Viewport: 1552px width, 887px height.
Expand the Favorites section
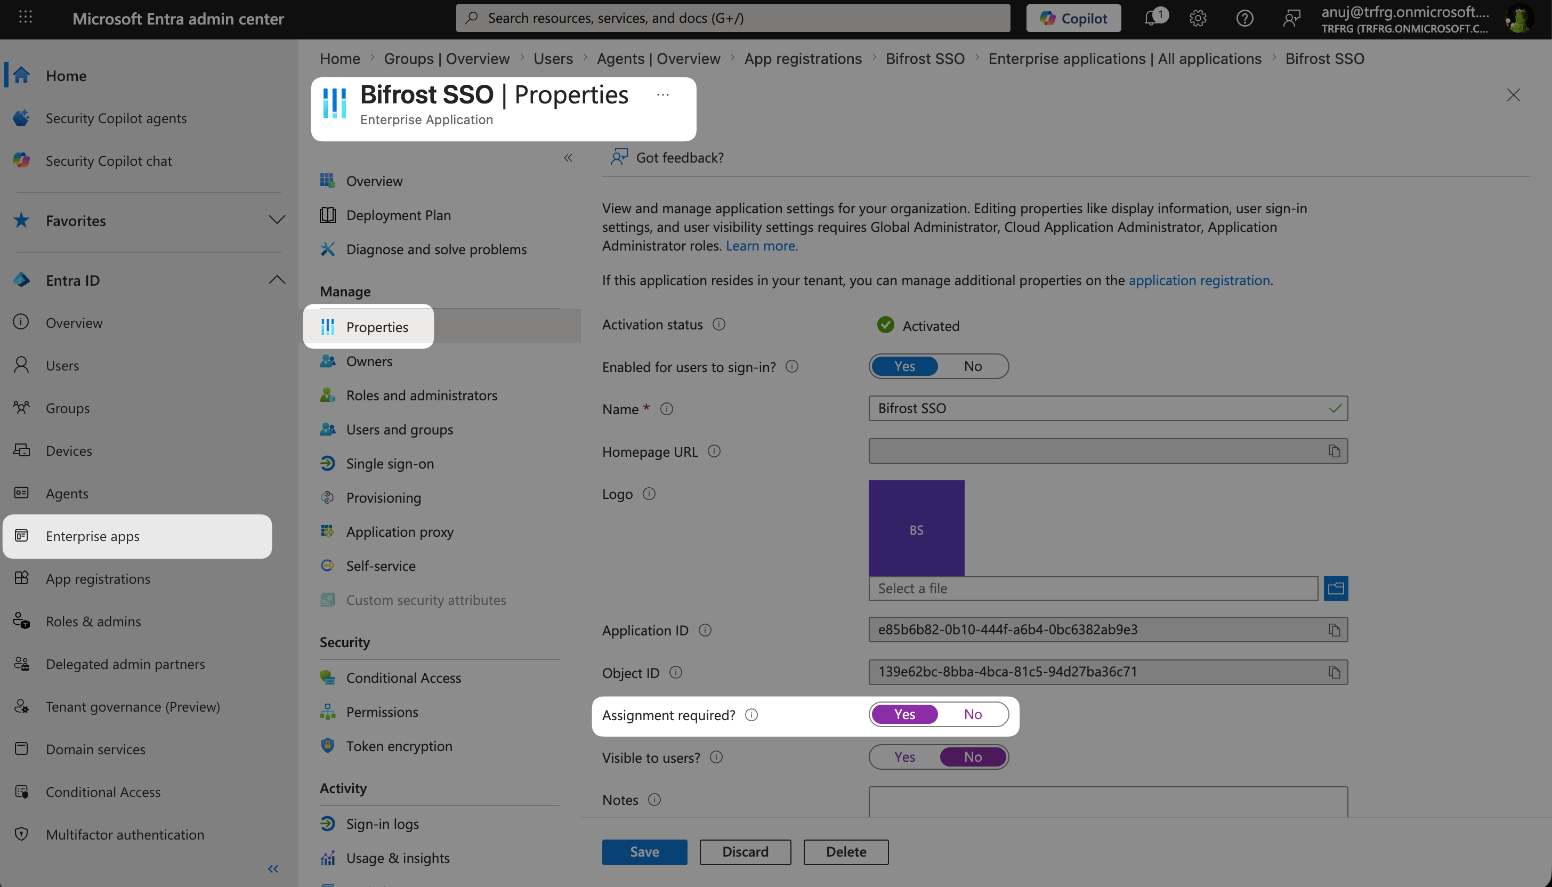277,220
